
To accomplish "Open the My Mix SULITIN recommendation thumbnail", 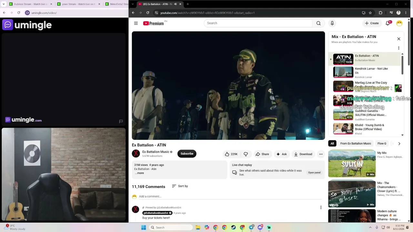I will point(352,164).
